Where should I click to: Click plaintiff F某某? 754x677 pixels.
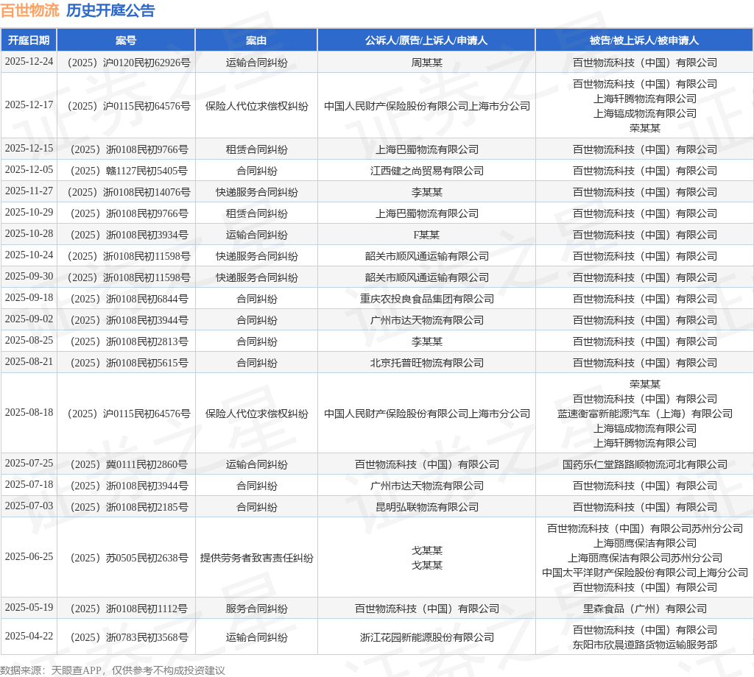[426, 235]
